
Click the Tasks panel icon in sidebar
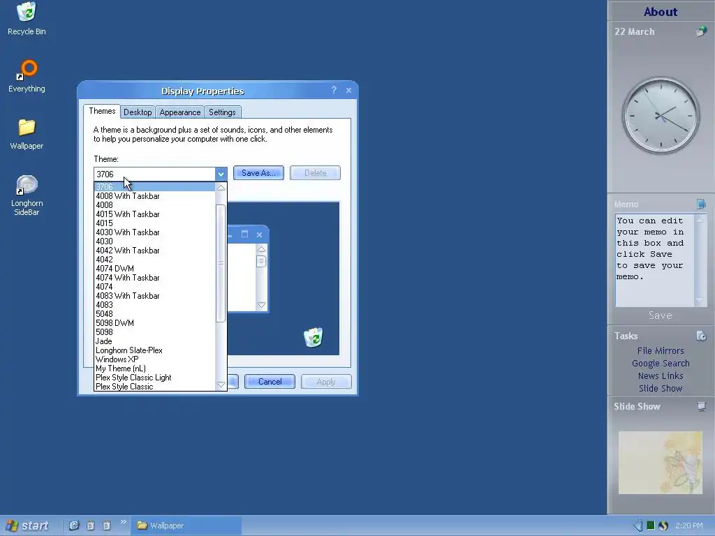coord(701,336)
